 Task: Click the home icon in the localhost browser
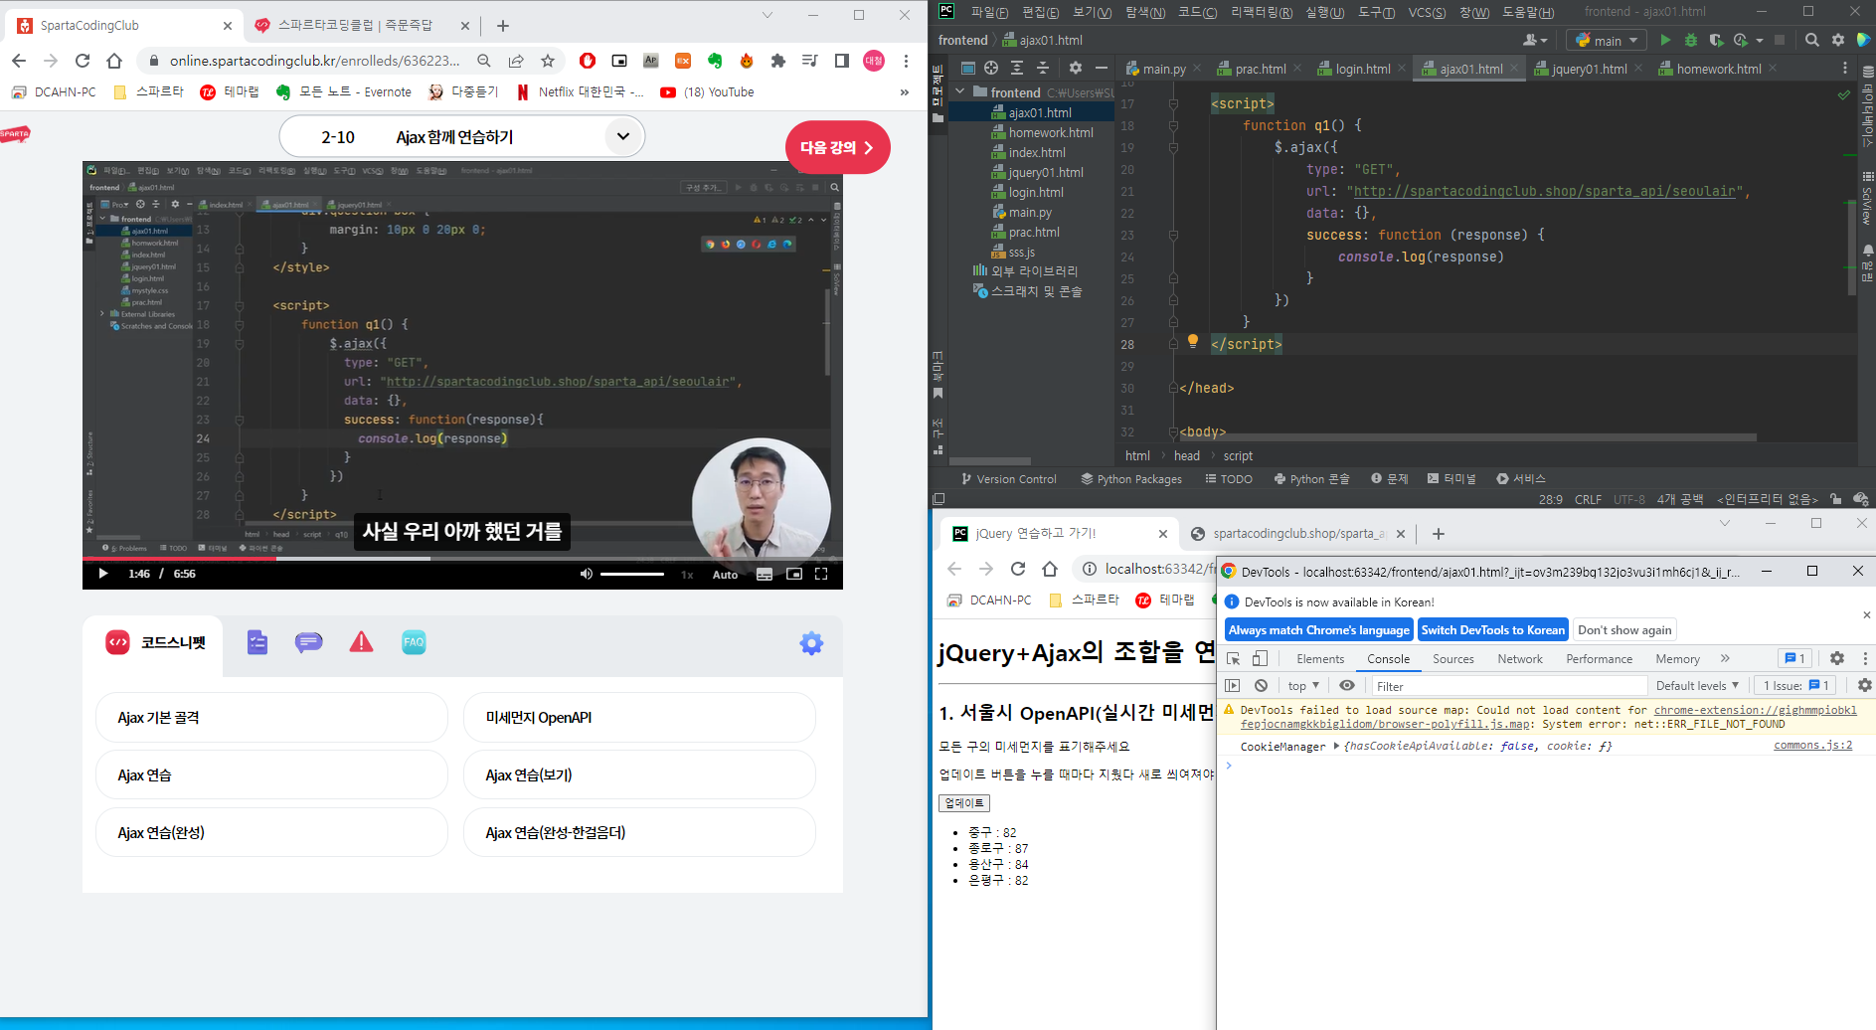(1050, 569)
